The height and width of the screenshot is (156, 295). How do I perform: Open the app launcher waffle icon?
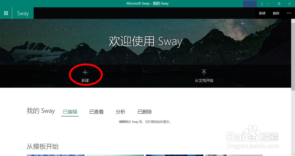[x=6, y=13]
